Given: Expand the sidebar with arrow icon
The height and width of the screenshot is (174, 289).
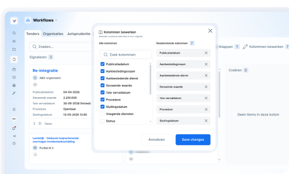Looking at the screenshot, I should coord(14,136).
